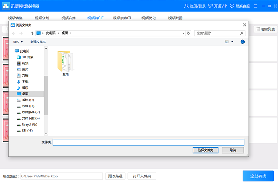This screenshot has height=183, width=278.
Task: Select 图片 folder in navigation tree
Action: coord(23,69)
